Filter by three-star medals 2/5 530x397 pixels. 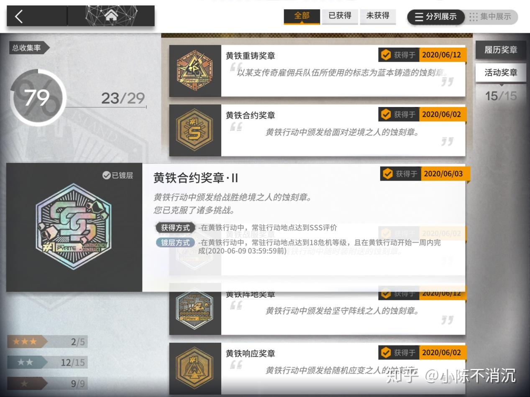pyautogui.click(x=47, y=342)
